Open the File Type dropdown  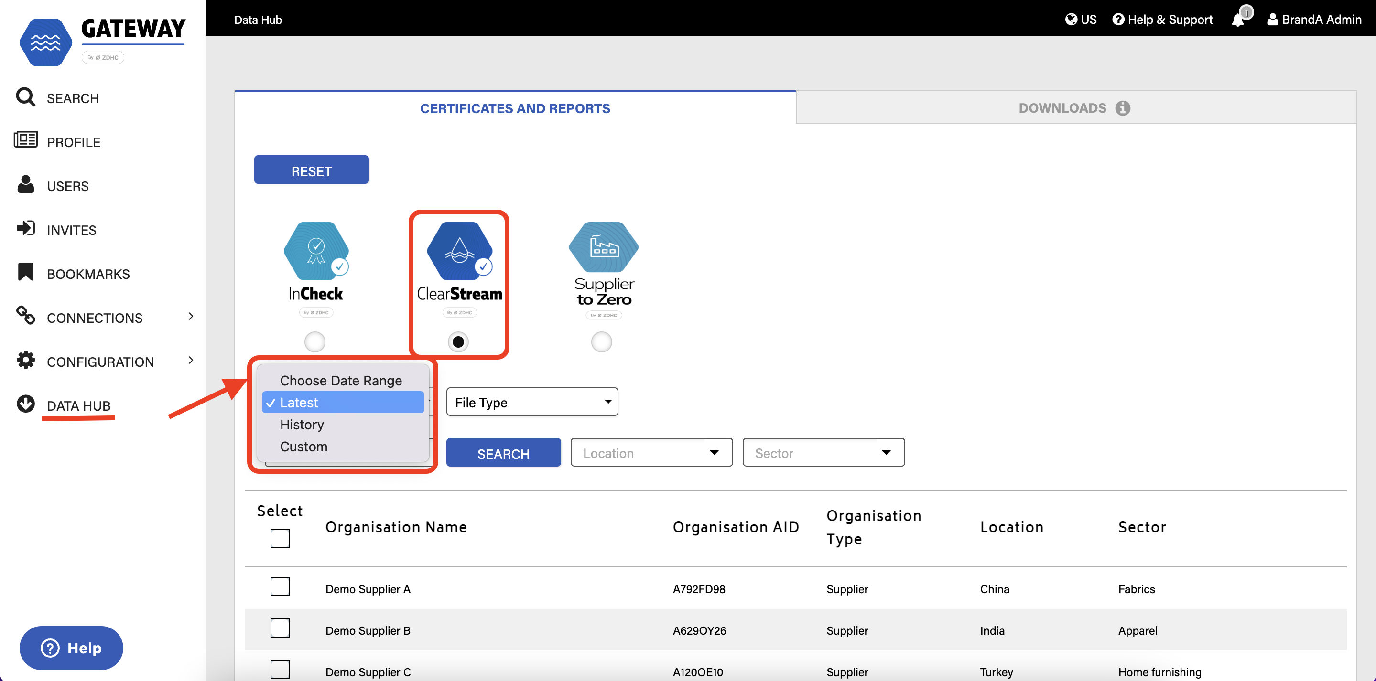pos(531,402)
